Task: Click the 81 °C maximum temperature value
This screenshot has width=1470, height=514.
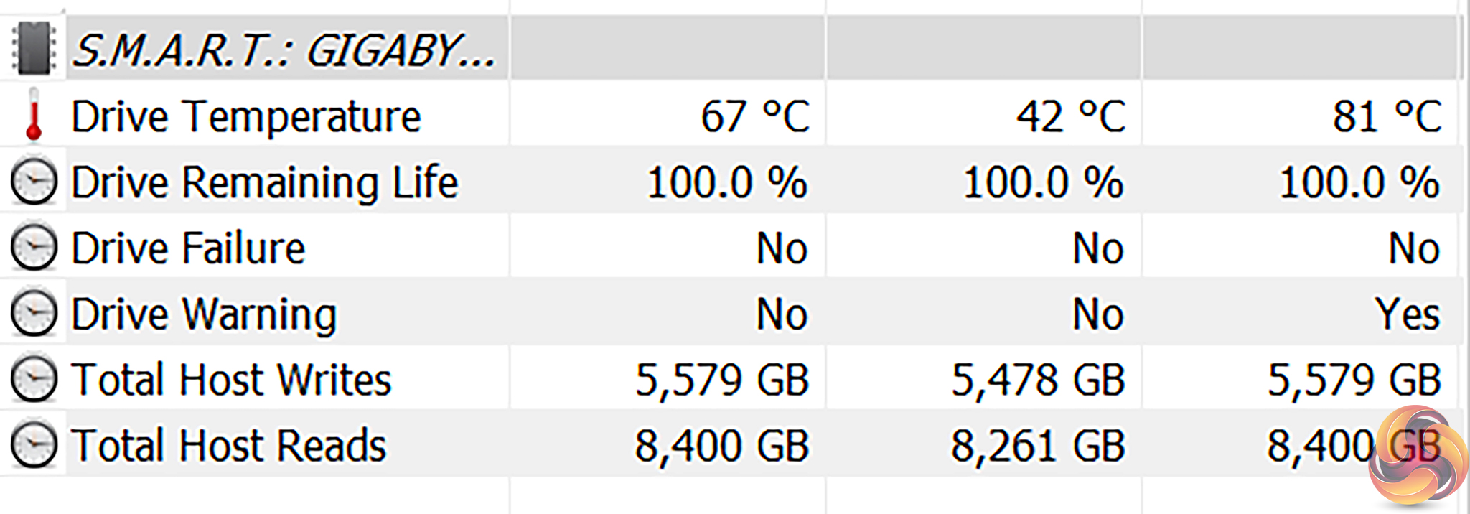Action: pos(1387,116)
